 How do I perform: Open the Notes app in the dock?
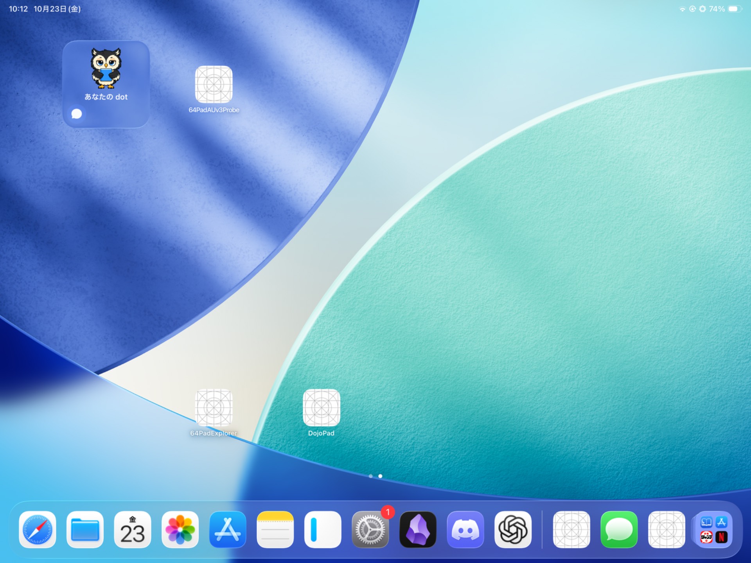[x=275, y=530]
